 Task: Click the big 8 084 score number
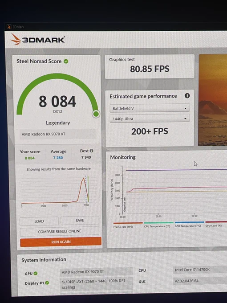[x=57, y=102]
